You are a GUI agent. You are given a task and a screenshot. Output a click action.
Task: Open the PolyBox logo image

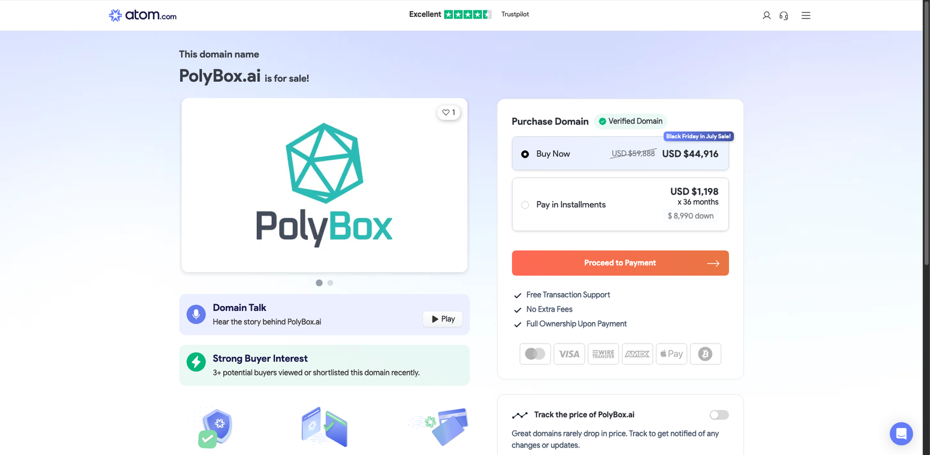click(324, 185)
